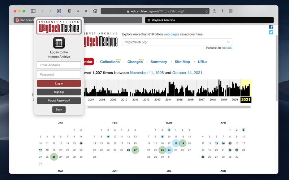Select year 2014 on the timeline
The image size is (289, 180).
(168, 100)
